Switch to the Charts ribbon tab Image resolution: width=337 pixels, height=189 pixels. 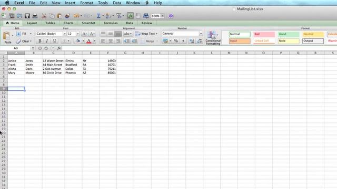(x=68, y=23)
